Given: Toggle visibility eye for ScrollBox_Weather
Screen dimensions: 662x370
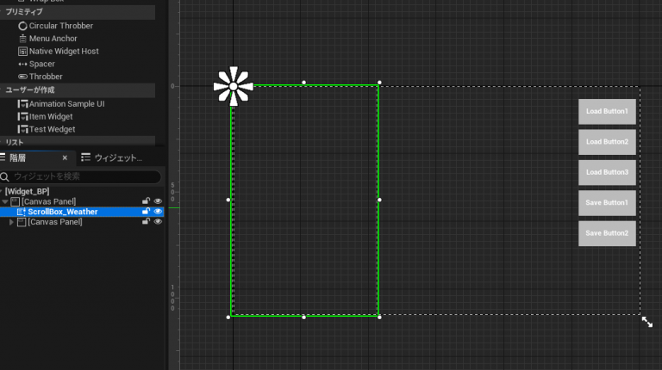Looking at the screenshot, I should 158,212.
